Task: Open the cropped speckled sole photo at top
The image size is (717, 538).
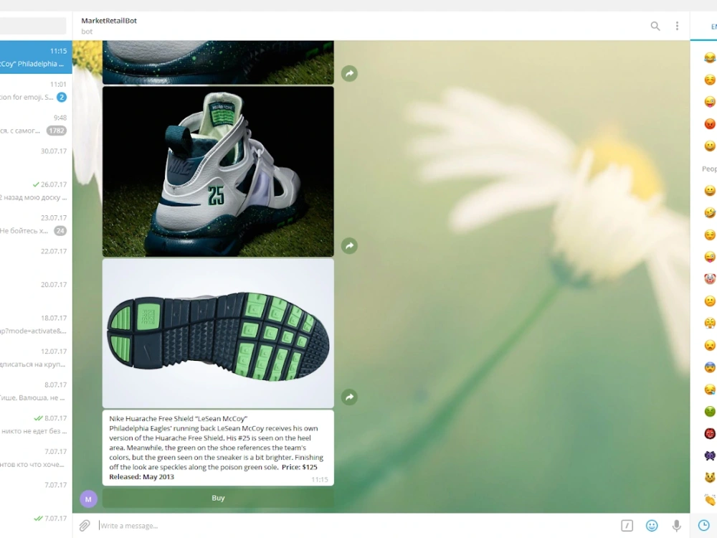Action: (x=218, y=62)
